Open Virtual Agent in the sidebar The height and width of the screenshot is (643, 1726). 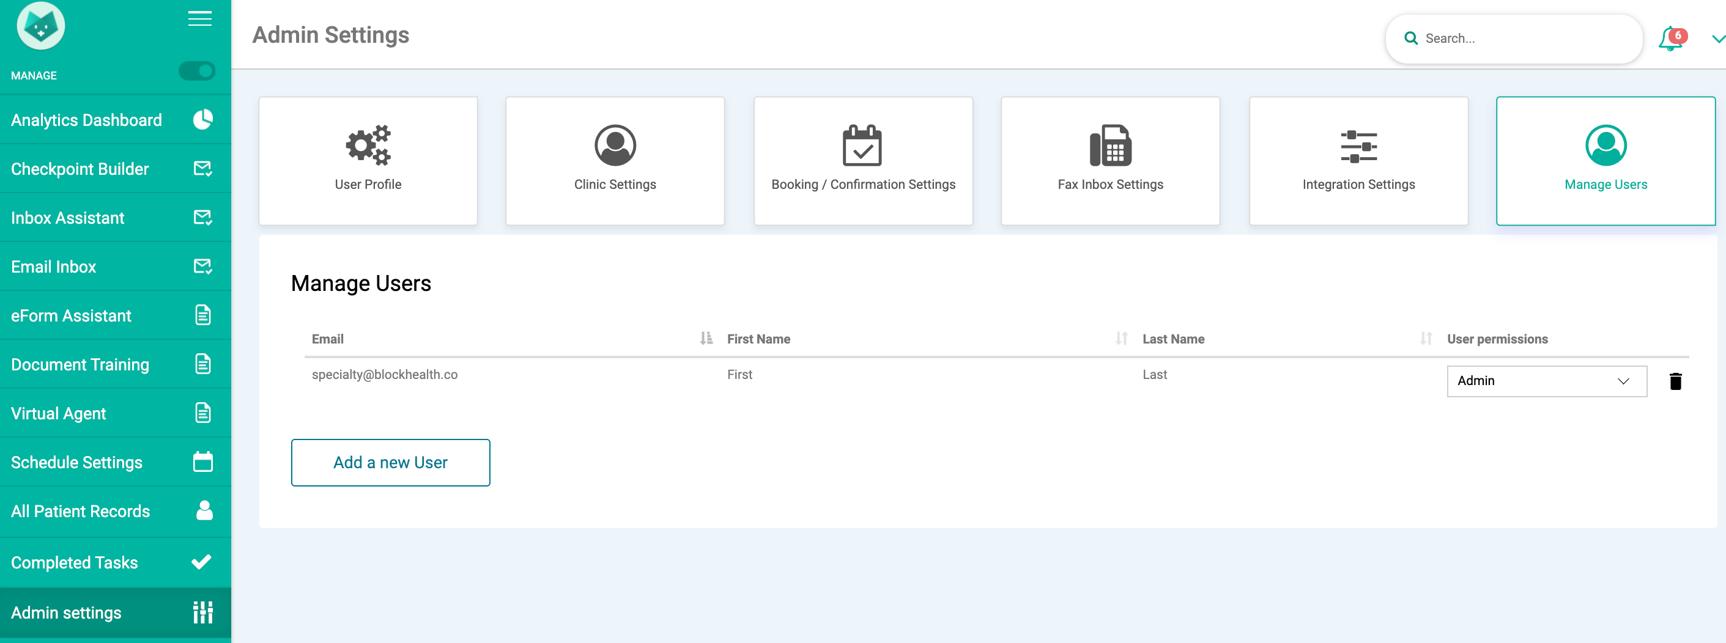115,413
